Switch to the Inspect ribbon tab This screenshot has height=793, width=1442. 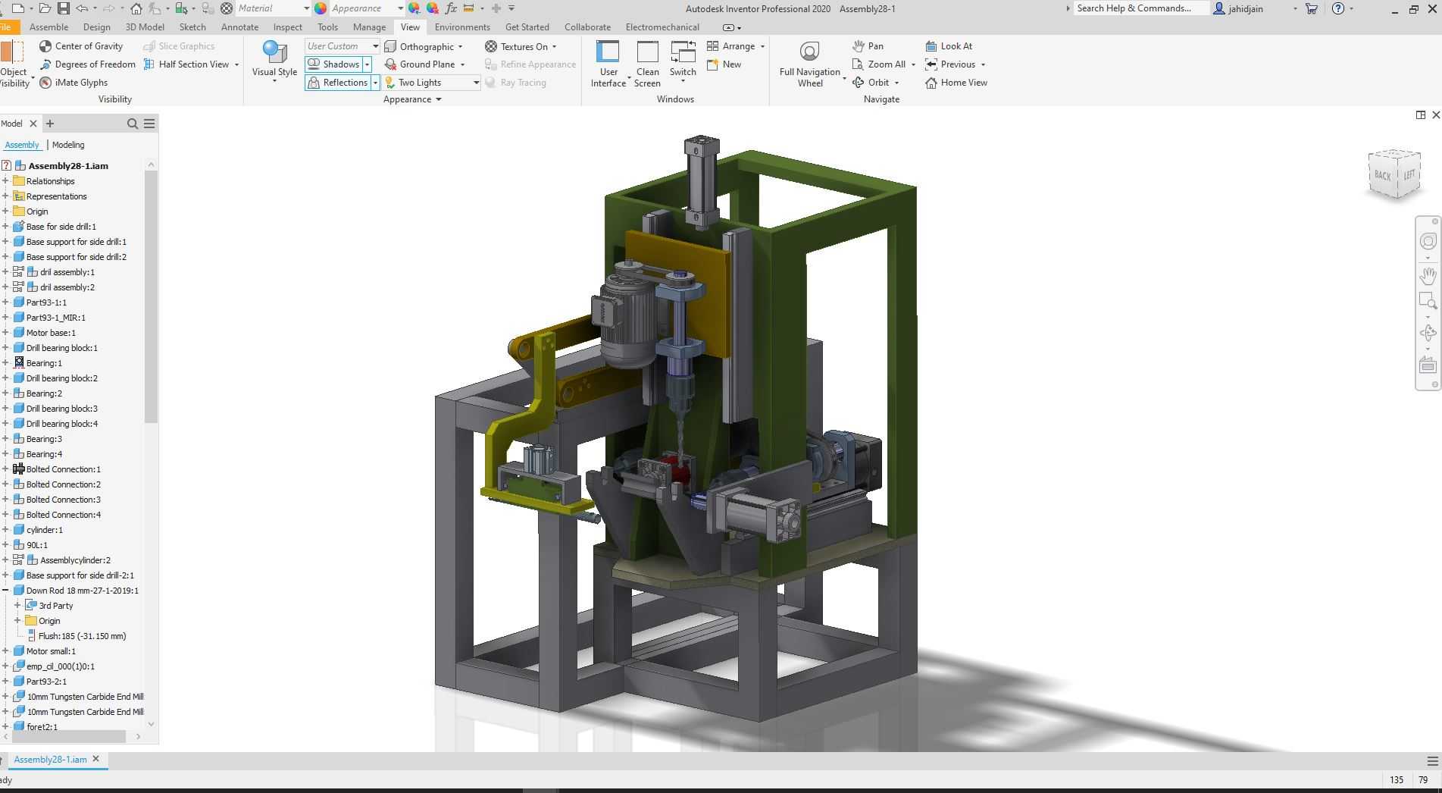[x=288, y=27]
